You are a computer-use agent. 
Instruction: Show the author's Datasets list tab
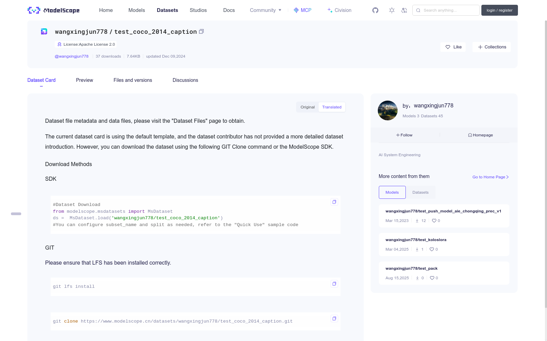pyautogui.click(x=421, y=192)
